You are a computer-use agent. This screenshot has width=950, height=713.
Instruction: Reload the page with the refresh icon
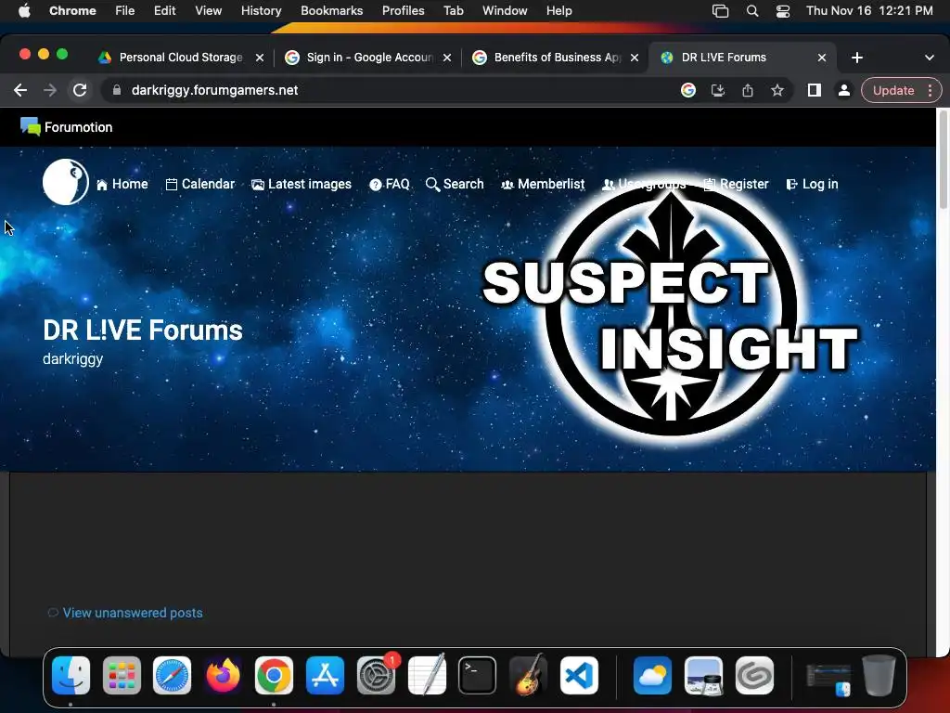[x=80, y=90]
